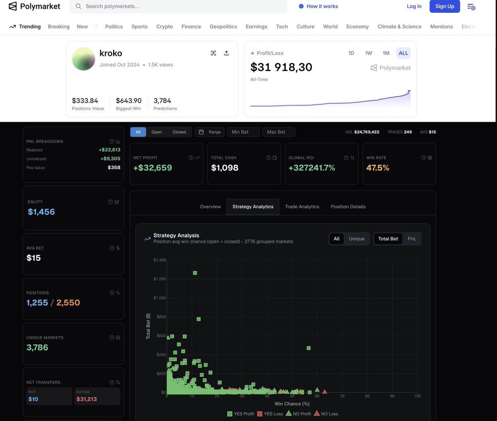Click the Positions help icon
This screenshot has height=421, width=497.
click(112, 293)
